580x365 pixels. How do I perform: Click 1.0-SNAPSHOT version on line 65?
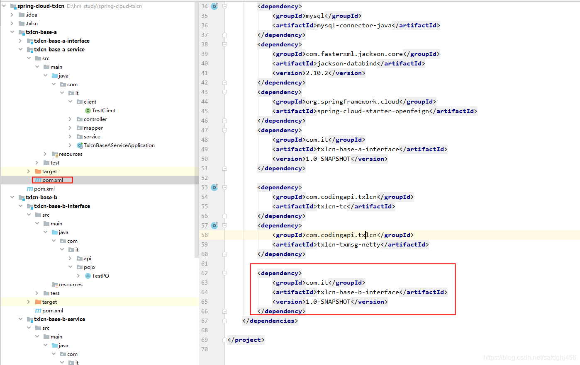(x=328, y=302)
